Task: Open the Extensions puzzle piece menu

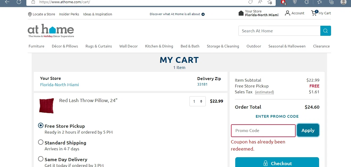Action: click(307, 2)
